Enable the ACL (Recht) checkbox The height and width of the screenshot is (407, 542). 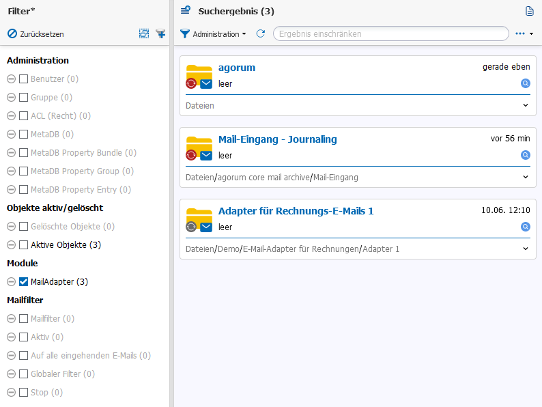click(23, 115)
